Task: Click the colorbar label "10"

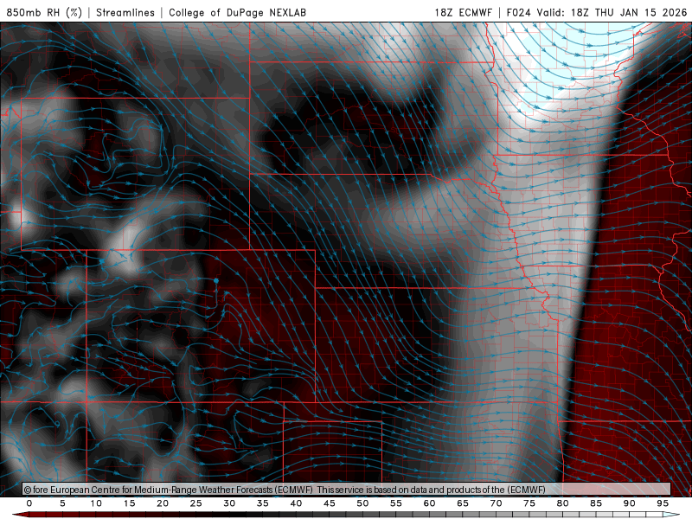Action: click(x=96, y=503)
